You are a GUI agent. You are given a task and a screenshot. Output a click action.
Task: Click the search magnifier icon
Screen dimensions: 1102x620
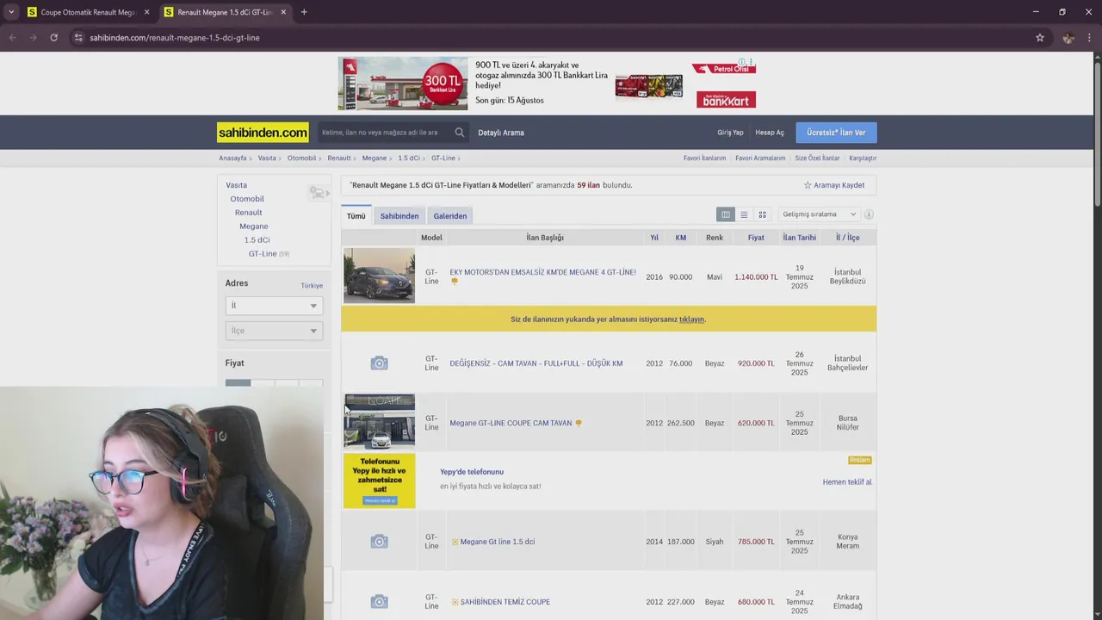click(460, 133)
